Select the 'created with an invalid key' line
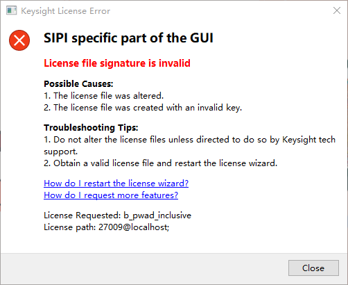Image resolution: width=348 pixels, height=285 pixels. tap(143, 108)
